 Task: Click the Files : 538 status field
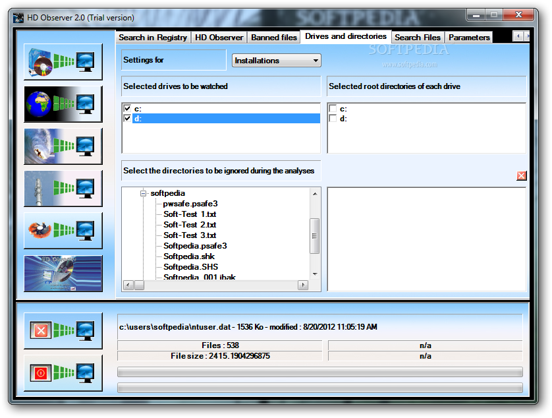220,345
